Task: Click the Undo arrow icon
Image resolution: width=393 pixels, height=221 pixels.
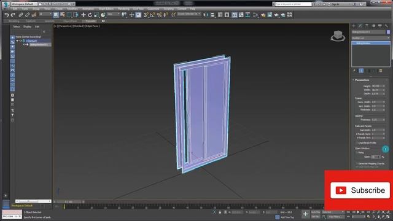Action: pyautogui.click(x=7, y=15)
